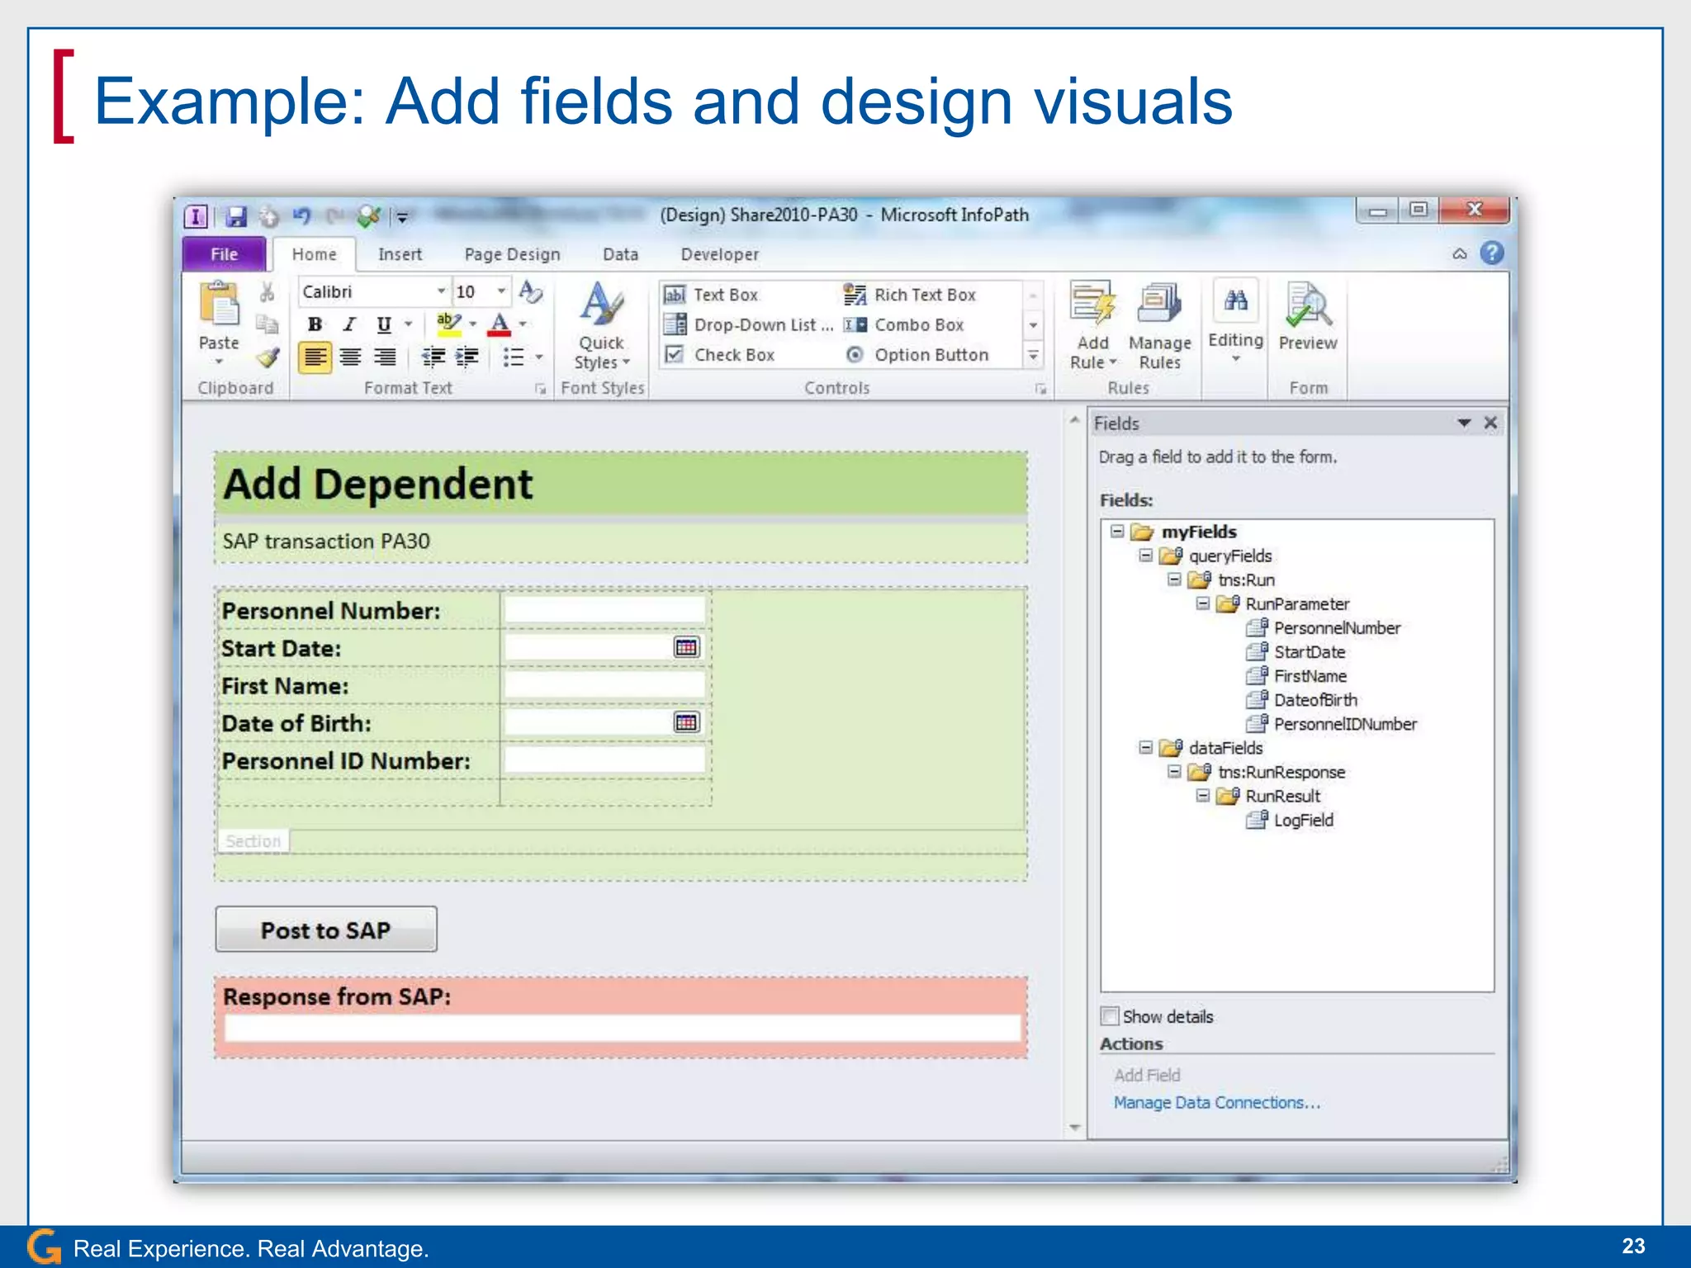The width and height of the screenshot is (1691, 1268).
Task: Click the Add Field action
Action: click(x=1147, y=1075)
